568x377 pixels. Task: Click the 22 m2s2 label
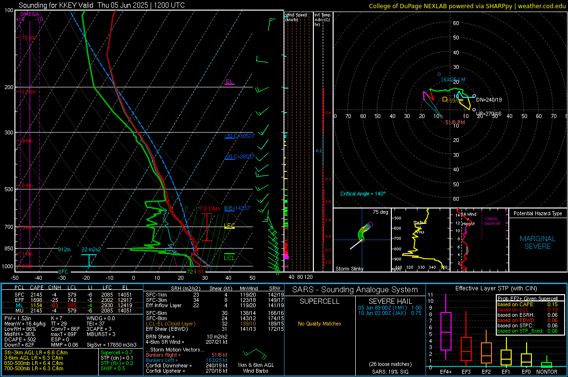click(91, 249)
